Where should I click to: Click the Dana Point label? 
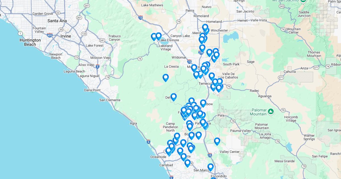(x=92, y=90)
